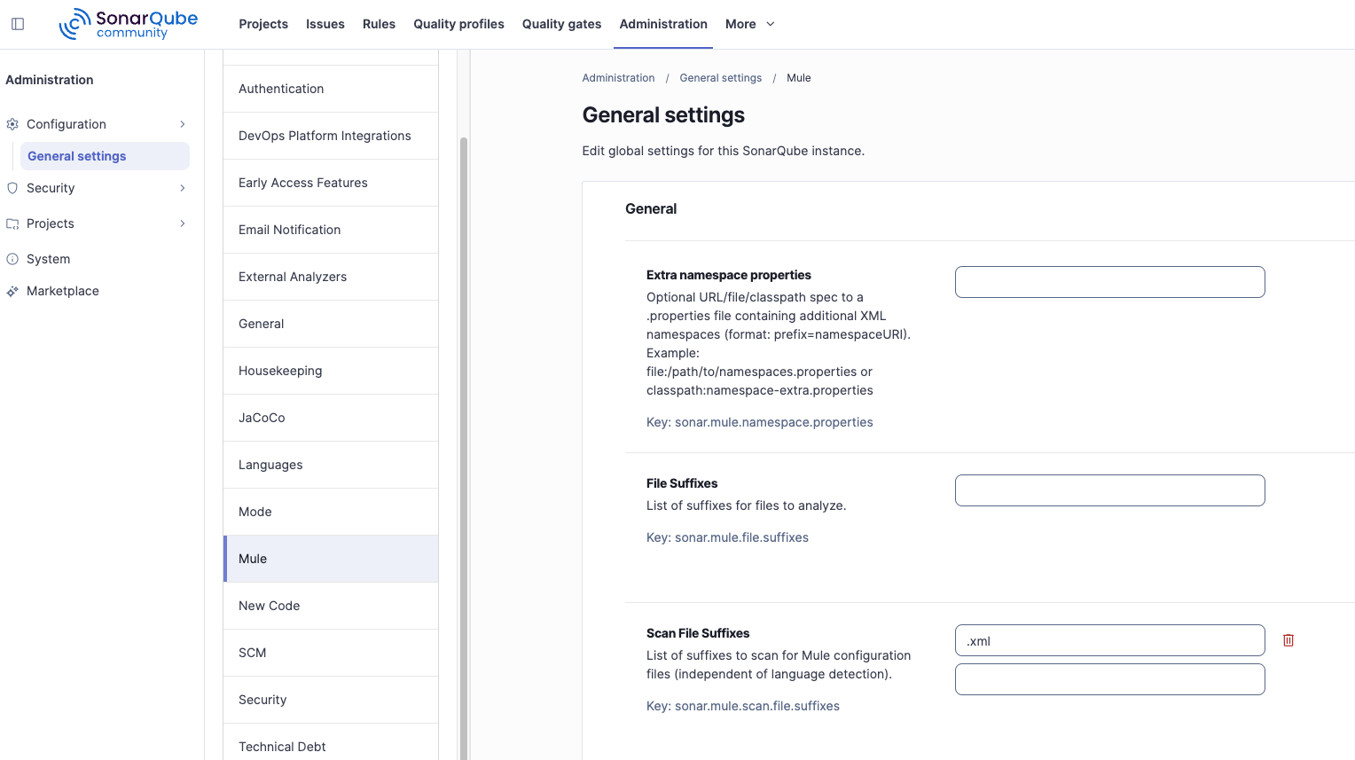Expand the Configuration section chevron
Screen dimensions: 1355x760
(x=183, y=124)
